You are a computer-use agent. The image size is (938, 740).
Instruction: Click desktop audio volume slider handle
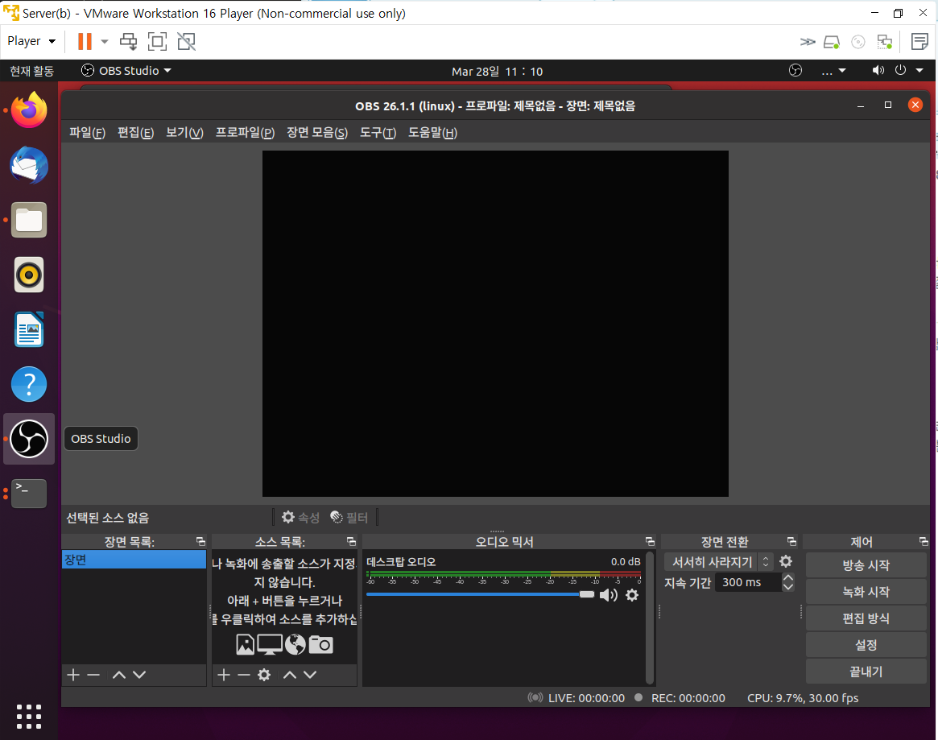tap(587, 594)
